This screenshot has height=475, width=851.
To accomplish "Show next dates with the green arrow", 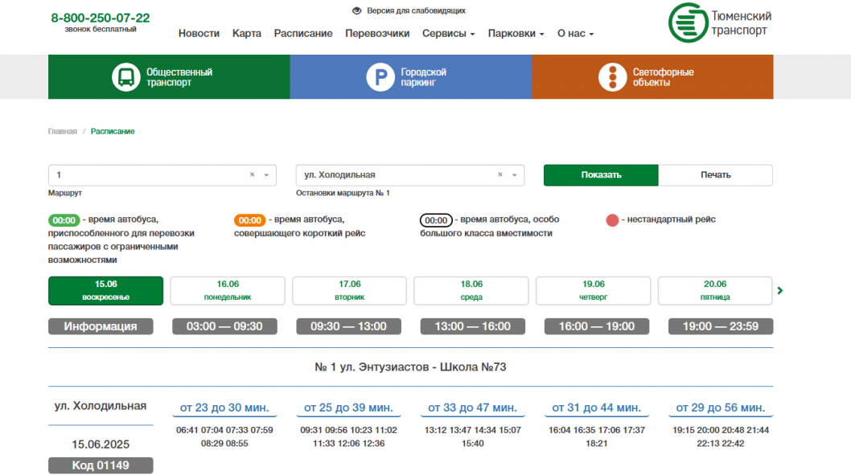I will [779, 290].
